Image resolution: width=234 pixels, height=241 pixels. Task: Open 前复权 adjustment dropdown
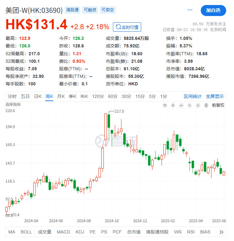218,105
